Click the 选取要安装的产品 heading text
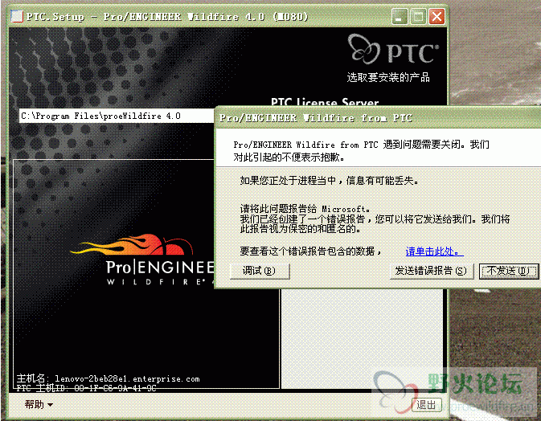This screenshot has width=541, height=421. [x=388, y=77]
